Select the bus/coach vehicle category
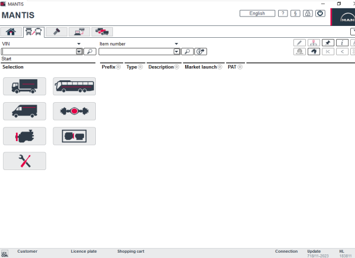Image resolution: width=355 pixels, height=258 pixels. [75, 86]
